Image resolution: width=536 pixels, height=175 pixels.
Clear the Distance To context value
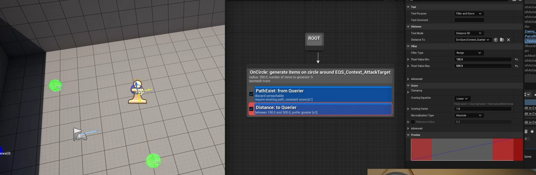tap(508, 40)
